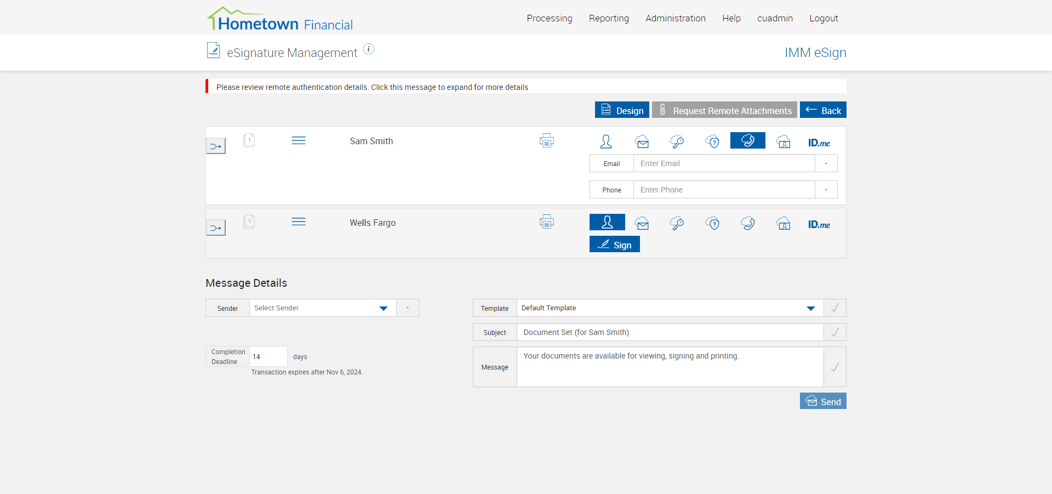Click the Design button
Image resolution: width=1052 pixels, height=494 pixels.
pyautogui.click(x=622, y=110)
